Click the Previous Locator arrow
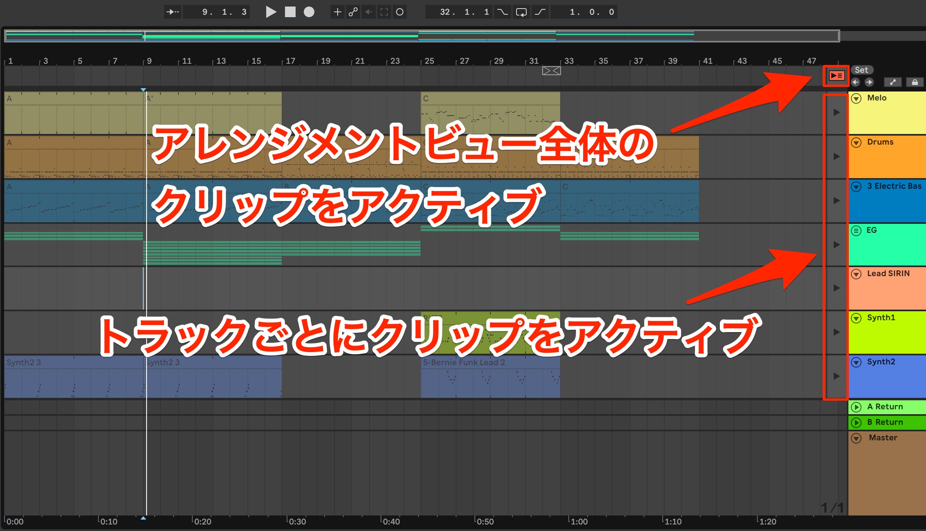This screenshot has height=531, width=926. pyautogui.click(x=855, y=82)
